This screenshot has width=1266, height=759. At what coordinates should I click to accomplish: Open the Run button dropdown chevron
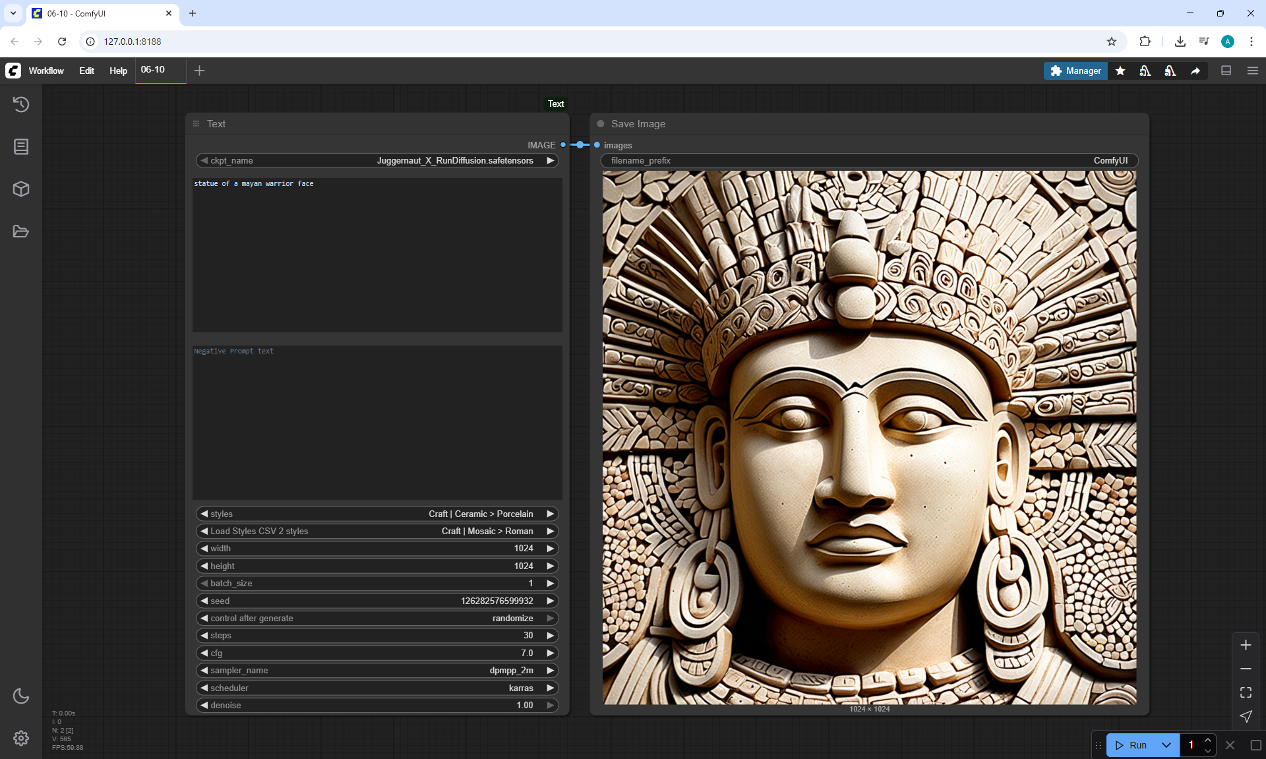(x=1166, y=745)
